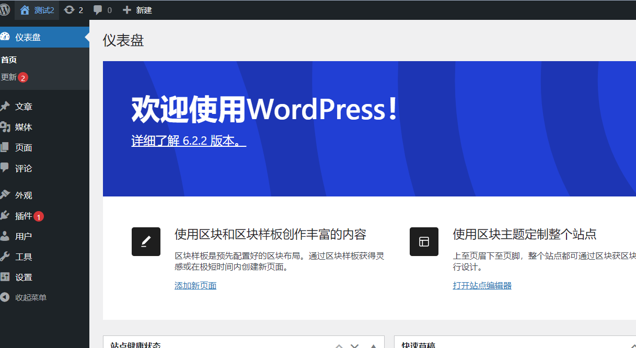Open the 测试2 site home link

click(x=37, y=10)
